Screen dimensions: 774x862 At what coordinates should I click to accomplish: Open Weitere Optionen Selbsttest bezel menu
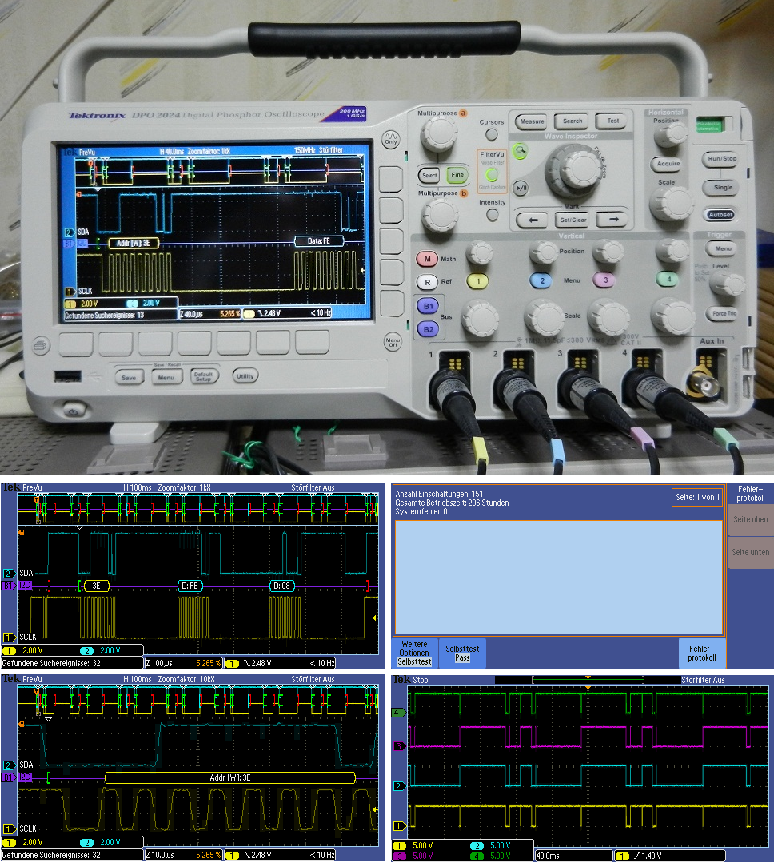pyautogui.click(x=414, y=653)
